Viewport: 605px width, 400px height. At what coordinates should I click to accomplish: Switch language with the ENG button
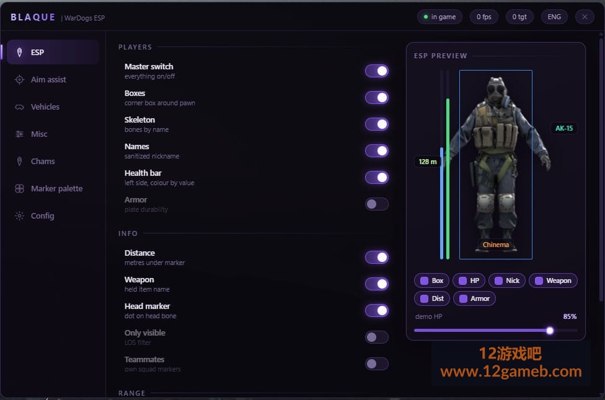[554, 17]
